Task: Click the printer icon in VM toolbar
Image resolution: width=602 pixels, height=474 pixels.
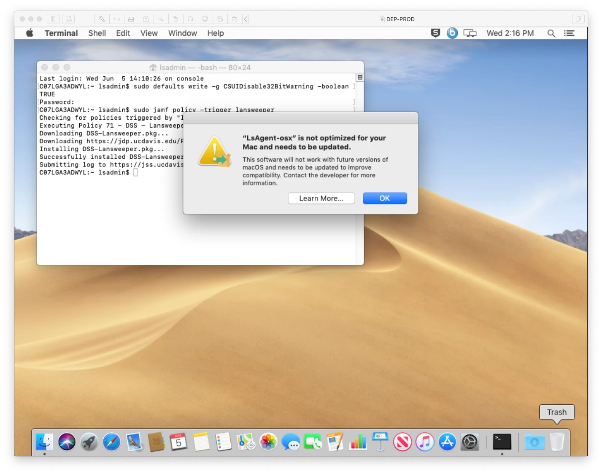Action: [x=220, y=19]
